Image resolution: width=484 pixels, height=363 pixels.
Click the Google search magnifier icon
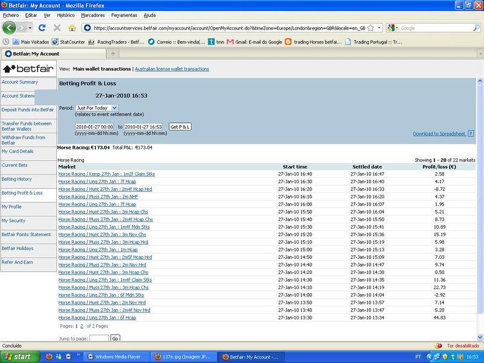tap(476, 28)
